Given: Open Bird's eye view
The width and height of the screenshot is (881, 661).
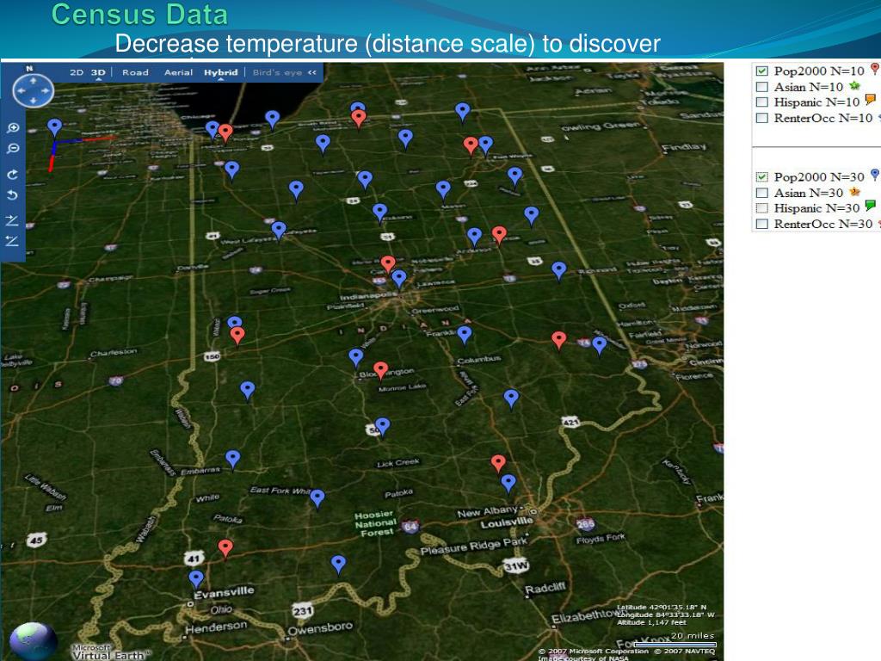Looking at the screenshot, I should 277,73.
